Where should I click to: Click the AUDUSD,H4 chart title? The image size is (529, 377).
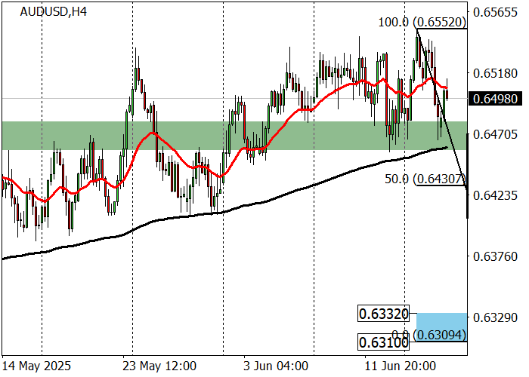54,12
